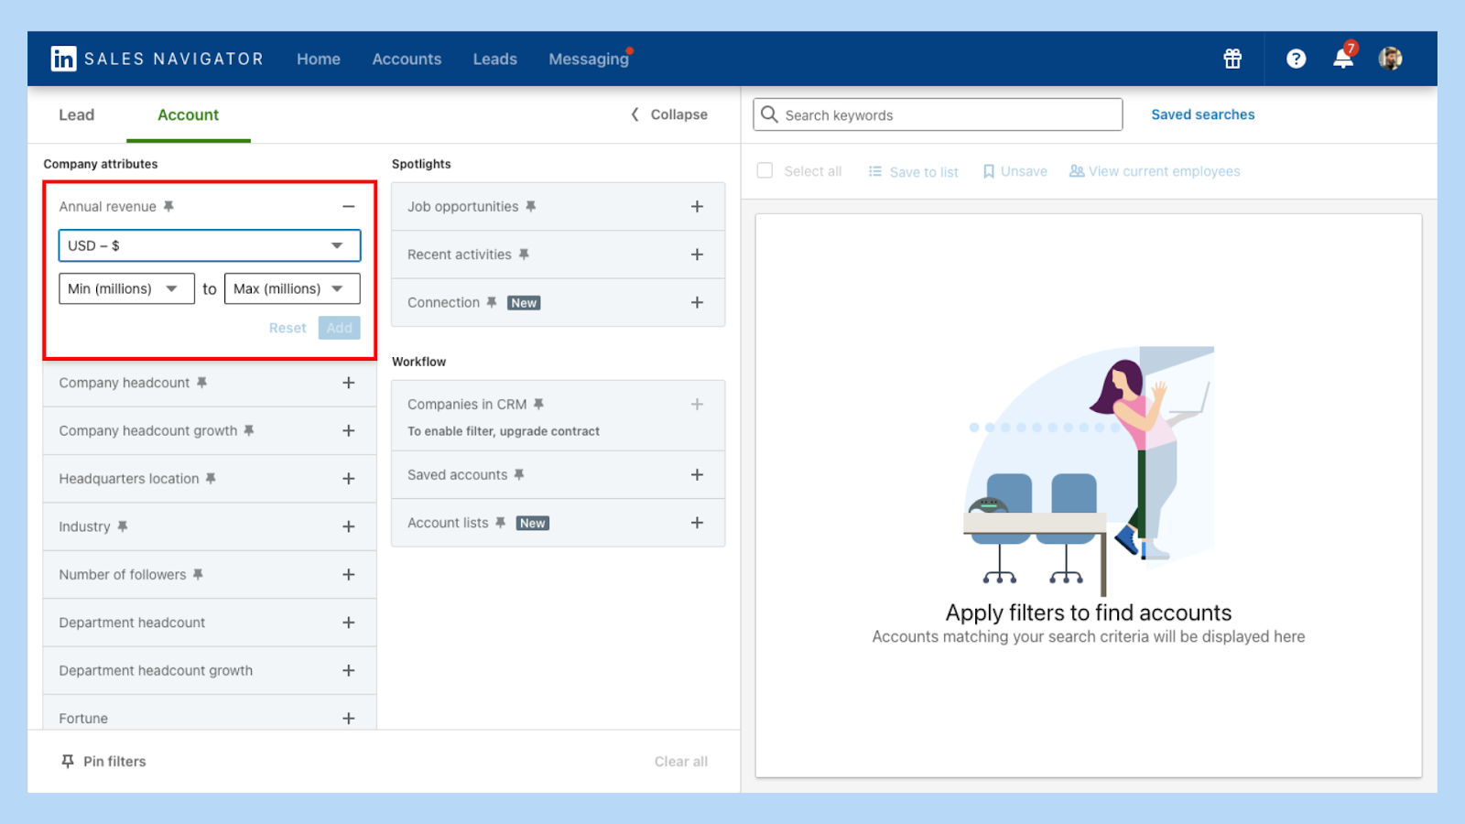
Task: Click the Clear all link
Action: 681,762
